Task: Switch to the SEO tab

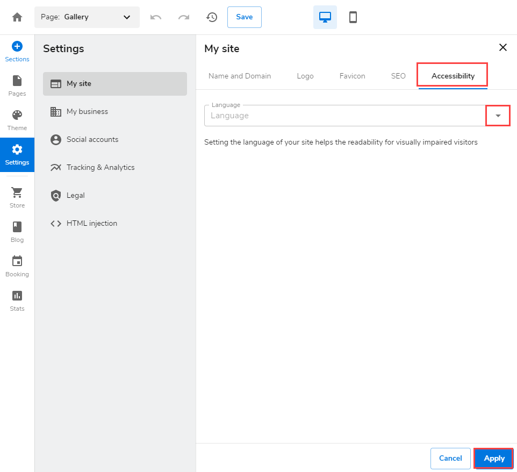Action: 398,76
